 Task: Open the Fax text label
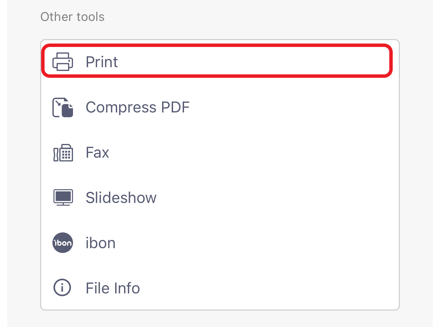click(x=97, y=153)
